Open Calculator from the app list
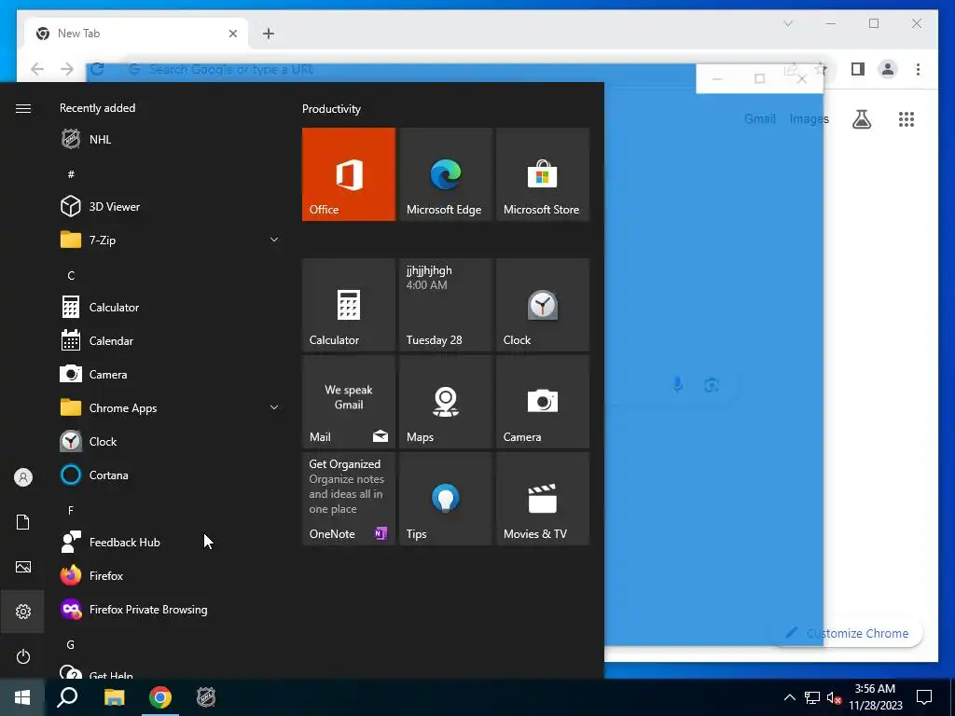Viewport: 955px width, 716px height. (171, 308)
